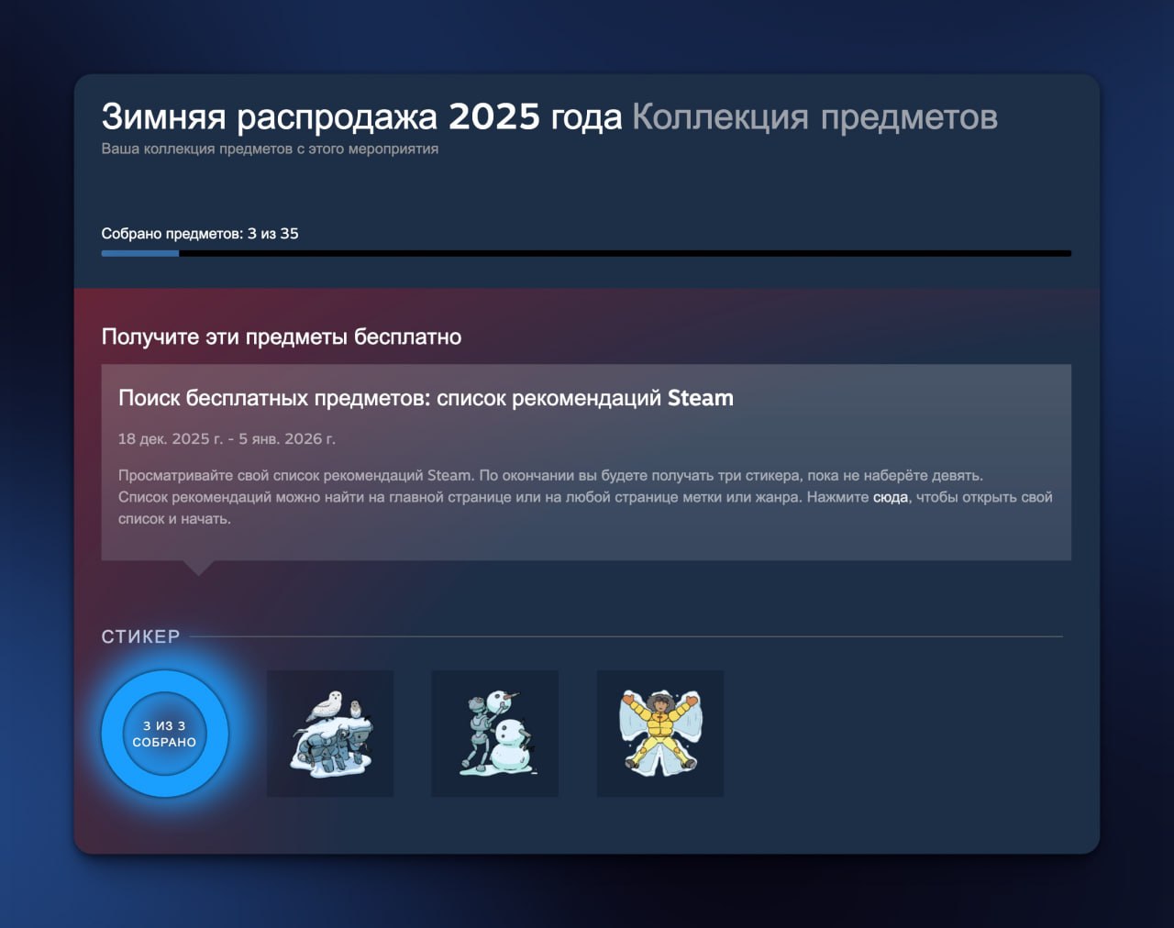Click the triangle pointer below the quest box
Image resolution: width=1174 pixels, height=928 pixels.
click(198, 568)
